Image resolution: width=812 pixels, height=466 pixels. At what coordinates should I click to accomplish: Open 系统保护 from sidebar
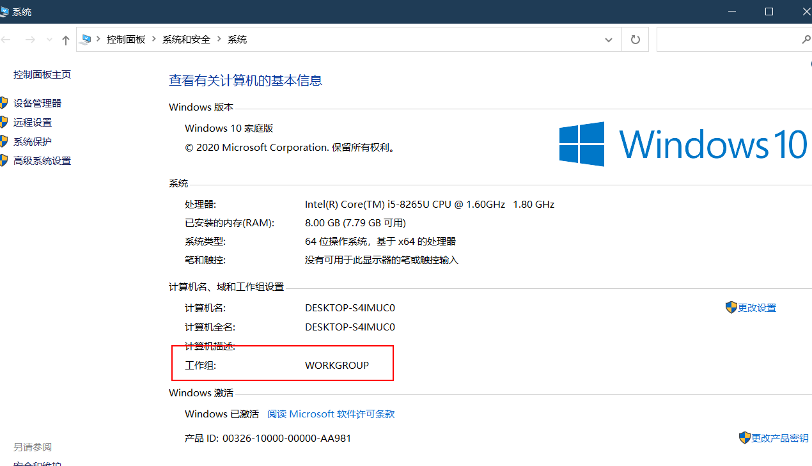tap(33, 142)
